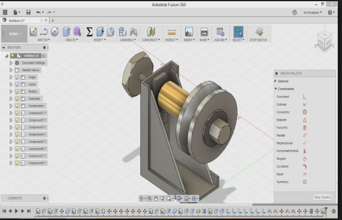The image size is (342, 220).
Task: Click the timeline play button
Action: click(x=16, y=211)
